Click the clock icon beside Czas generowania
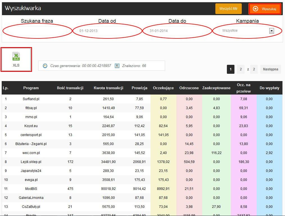 (x=45, y=66)
